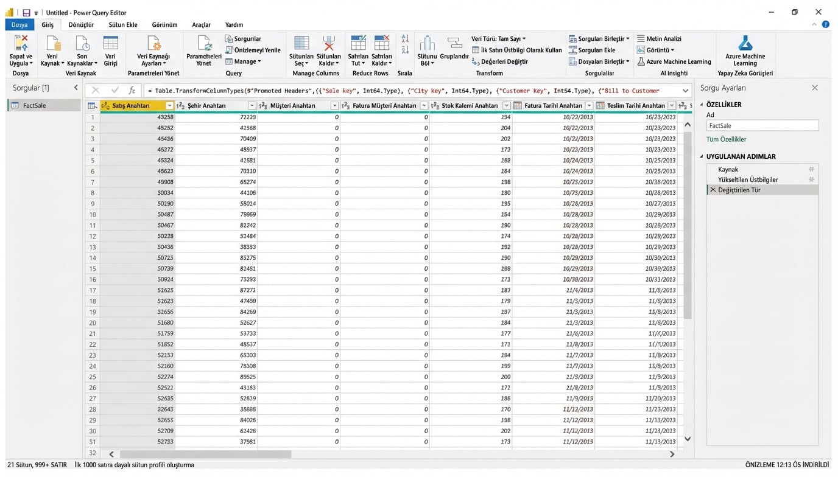Click help icon in ribbon corner
The height and width of the screenshot is (477, 838).
[x=825, y=24]
